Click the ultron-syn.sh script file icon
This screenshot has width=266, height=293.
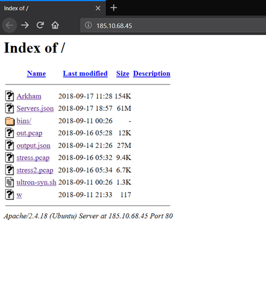coord(10,182)
